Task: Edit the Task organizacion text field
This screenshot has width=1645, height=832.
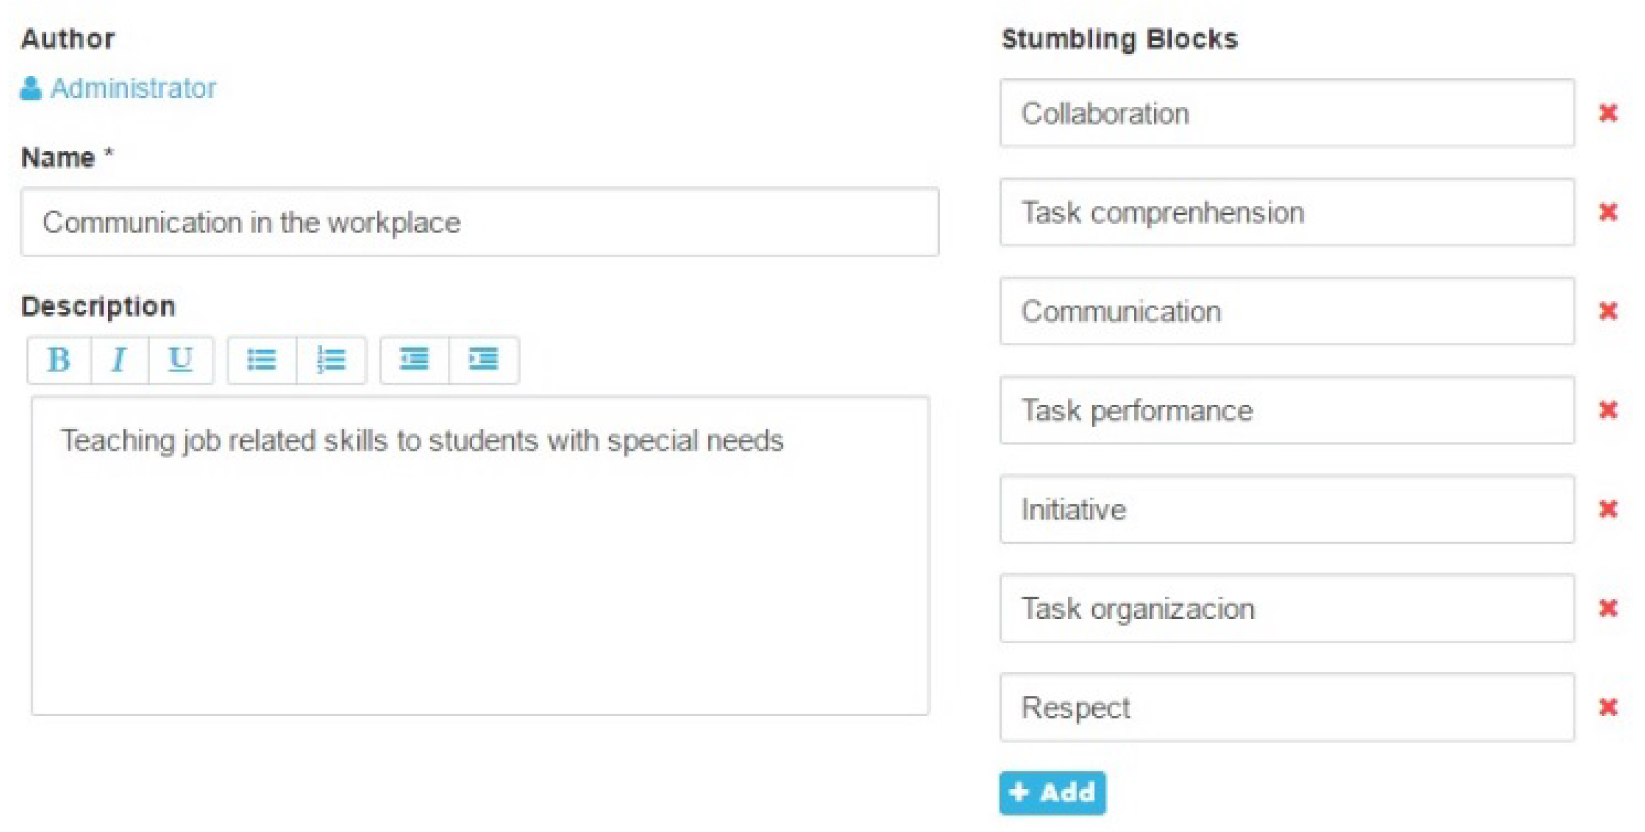Action: 1287,609
